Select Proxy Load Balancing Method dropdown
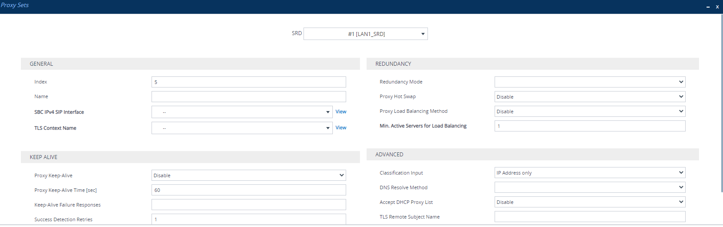Image resolution: width=723 pixels, height=227 pixels. [590, 112]
